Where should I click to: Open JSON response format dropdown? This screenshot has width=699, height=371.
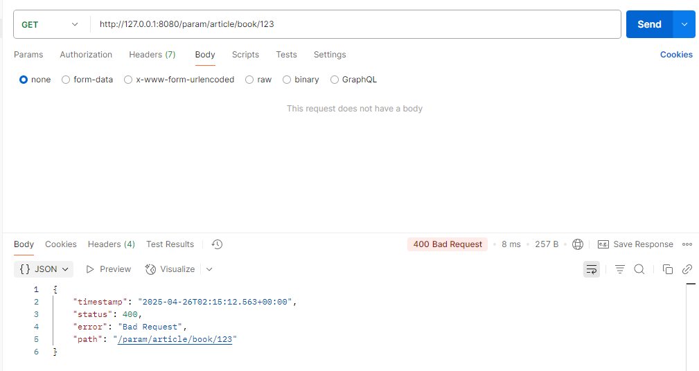44,269
